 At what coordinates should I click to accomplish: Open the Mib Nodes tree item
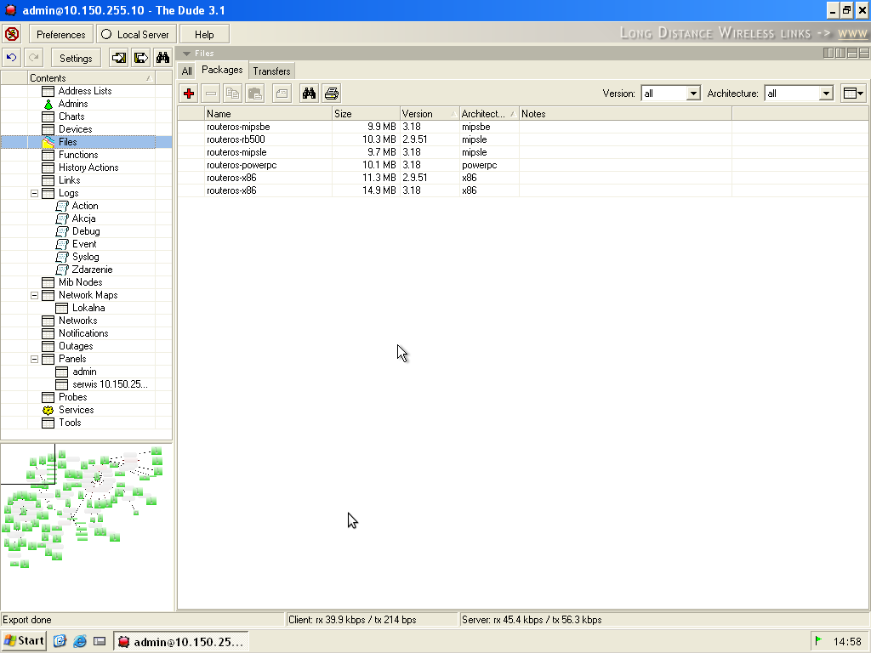[x=73, y=282]
